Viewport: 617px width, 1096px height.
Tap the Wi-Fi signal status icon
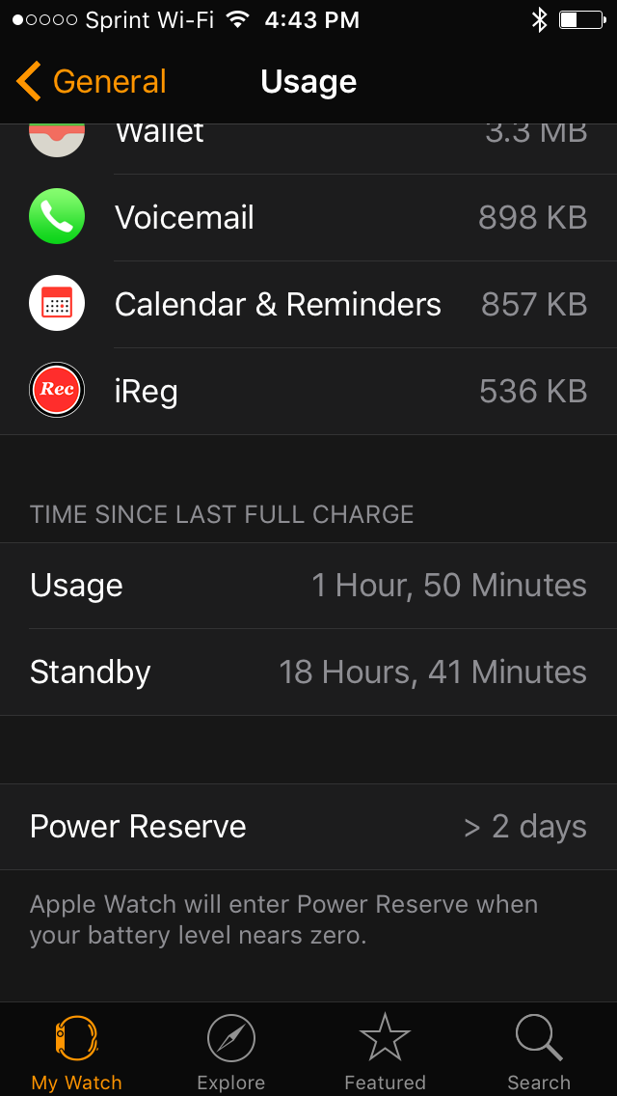237,20
